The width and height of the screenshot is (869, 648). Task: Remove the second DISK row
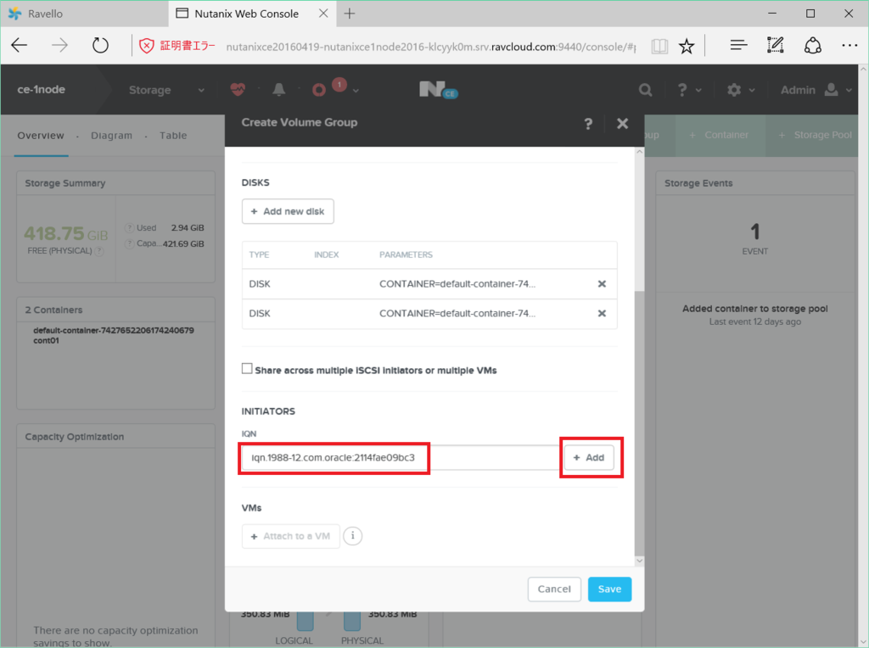click(602, 314)
